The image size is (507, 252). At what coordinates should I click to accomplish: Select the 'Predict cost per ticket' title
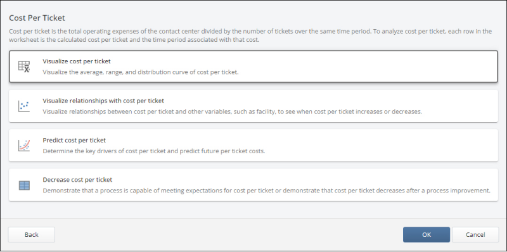[74, 140]
